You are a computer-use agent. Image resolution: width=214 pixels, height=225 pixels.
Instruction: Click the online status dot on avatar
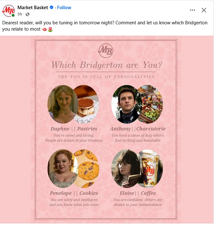(13, 15)
